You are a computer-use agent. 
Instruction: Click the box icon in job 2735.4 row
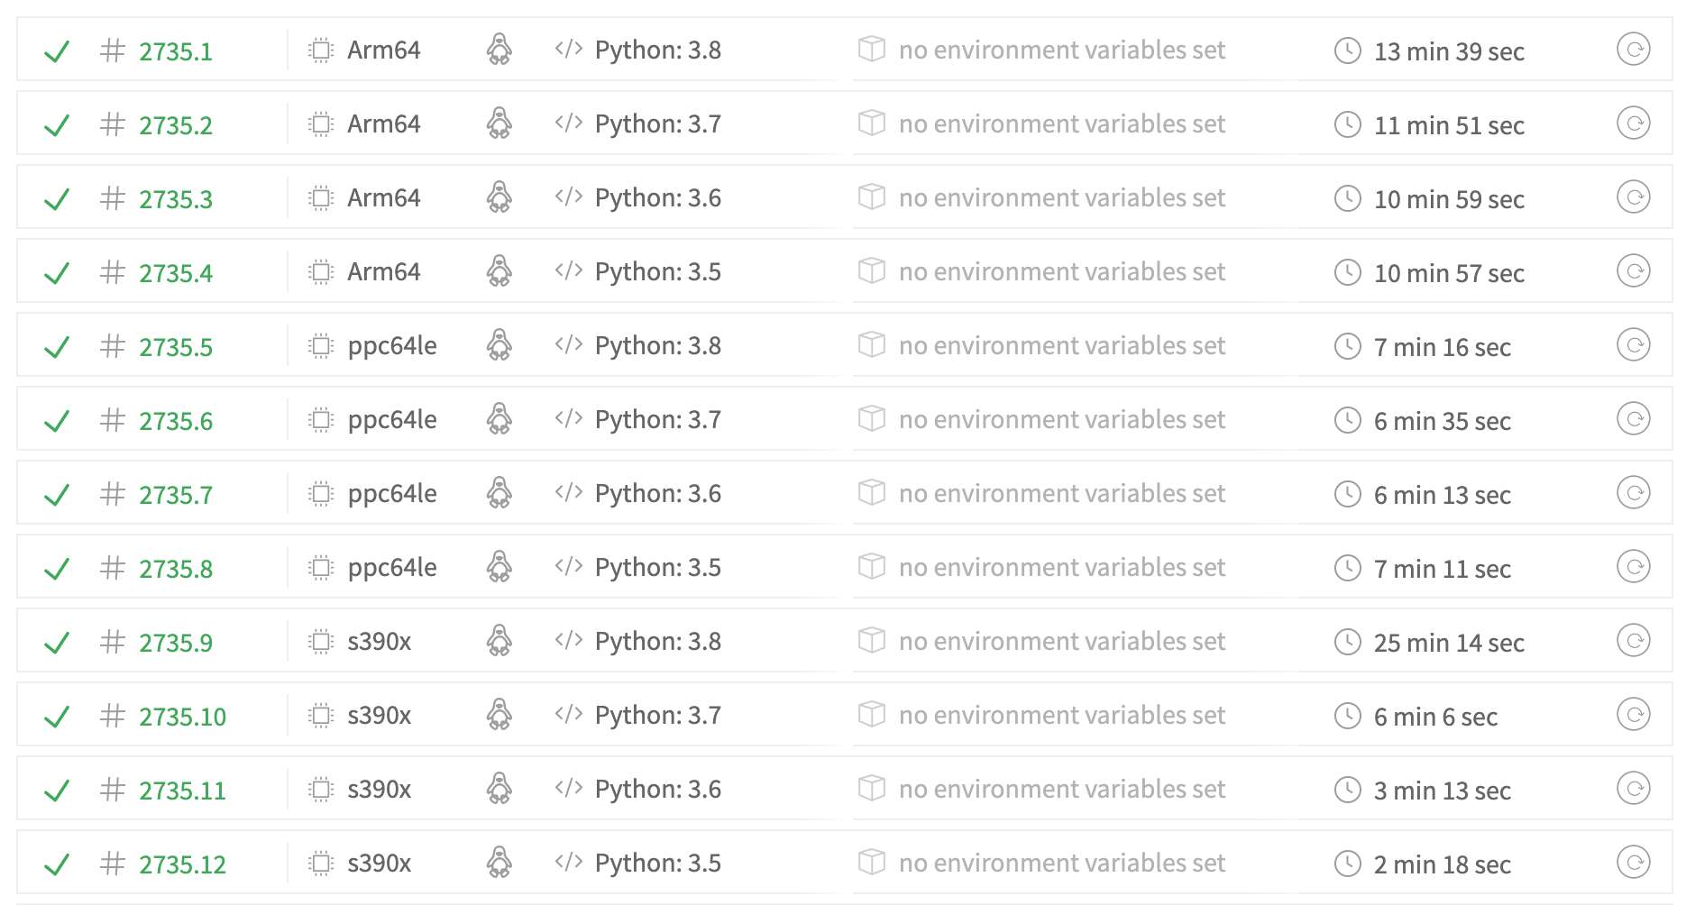tap(872, 271)
